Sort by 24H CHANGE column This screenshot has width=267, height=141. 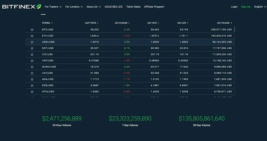tap(122, 23)
